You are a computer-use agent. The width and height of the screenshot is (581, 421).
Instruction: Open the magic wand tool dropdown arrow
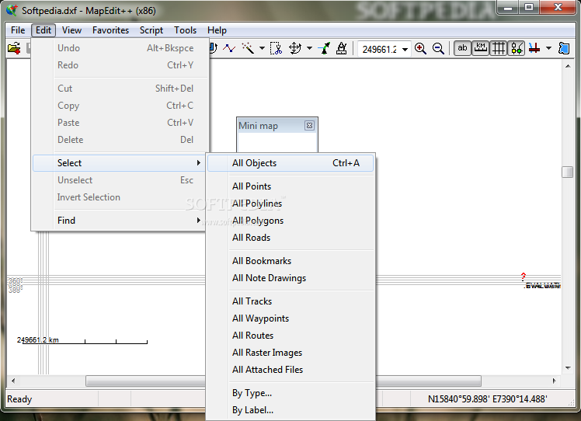(x=262, y=48)
